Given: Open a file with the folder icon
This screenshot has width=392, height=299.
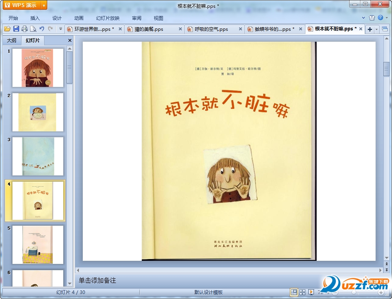Looking at the screenshot, I should click(x=7, y=29).
